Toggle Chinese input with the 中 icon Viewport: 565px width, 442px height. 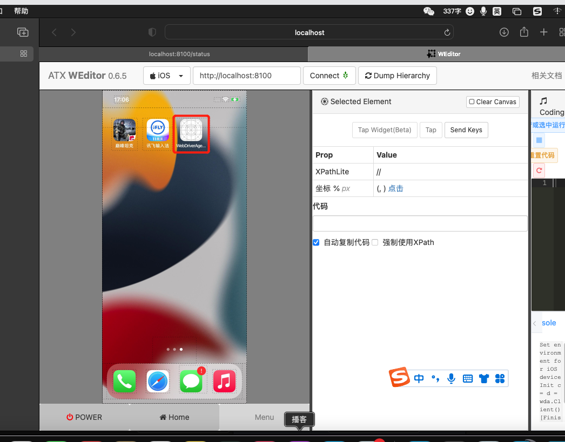click(x=419, y=378)
